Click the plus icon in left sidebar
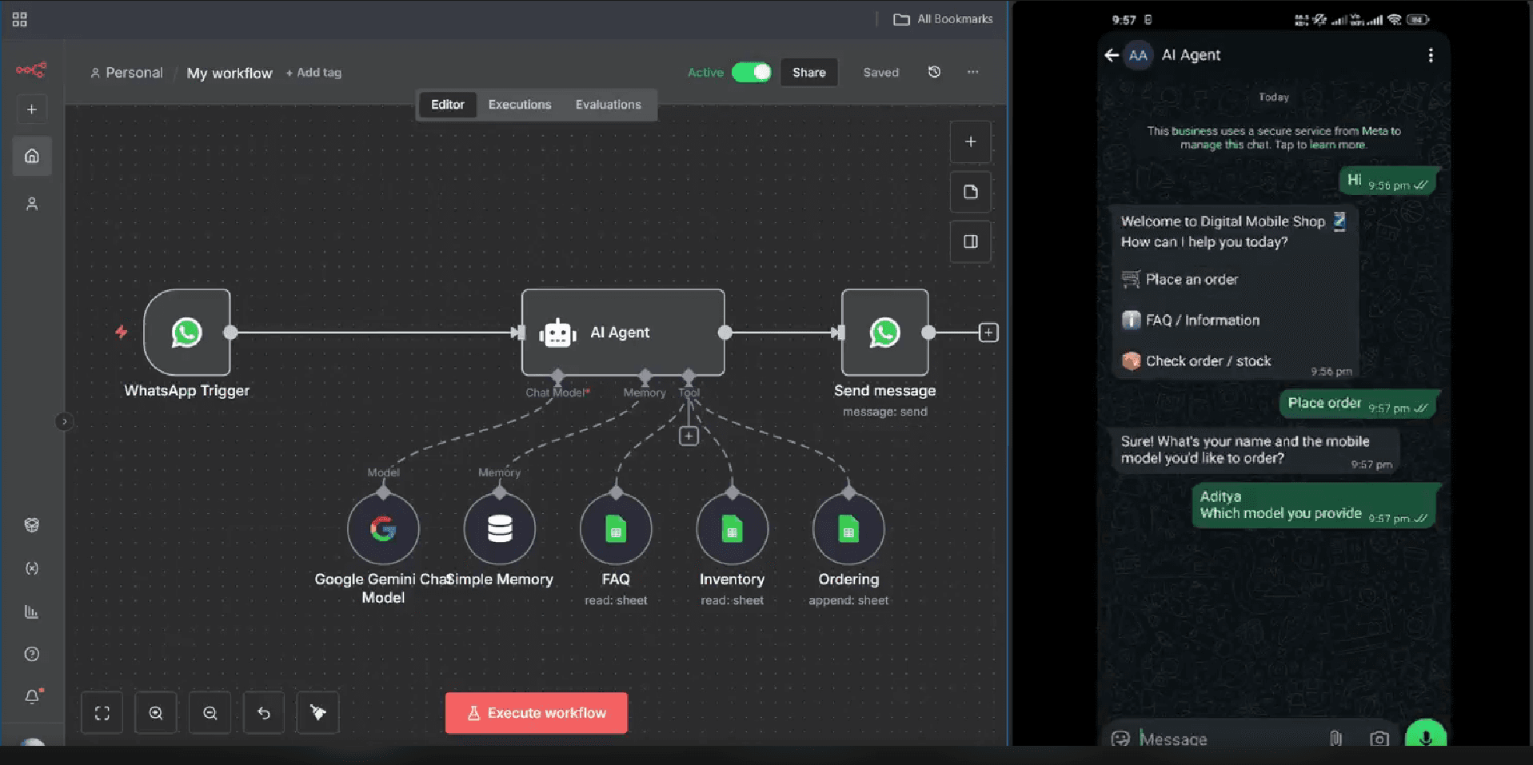Screen dimensions: 1533x765 pyautogui.click(x=32, y=110)
